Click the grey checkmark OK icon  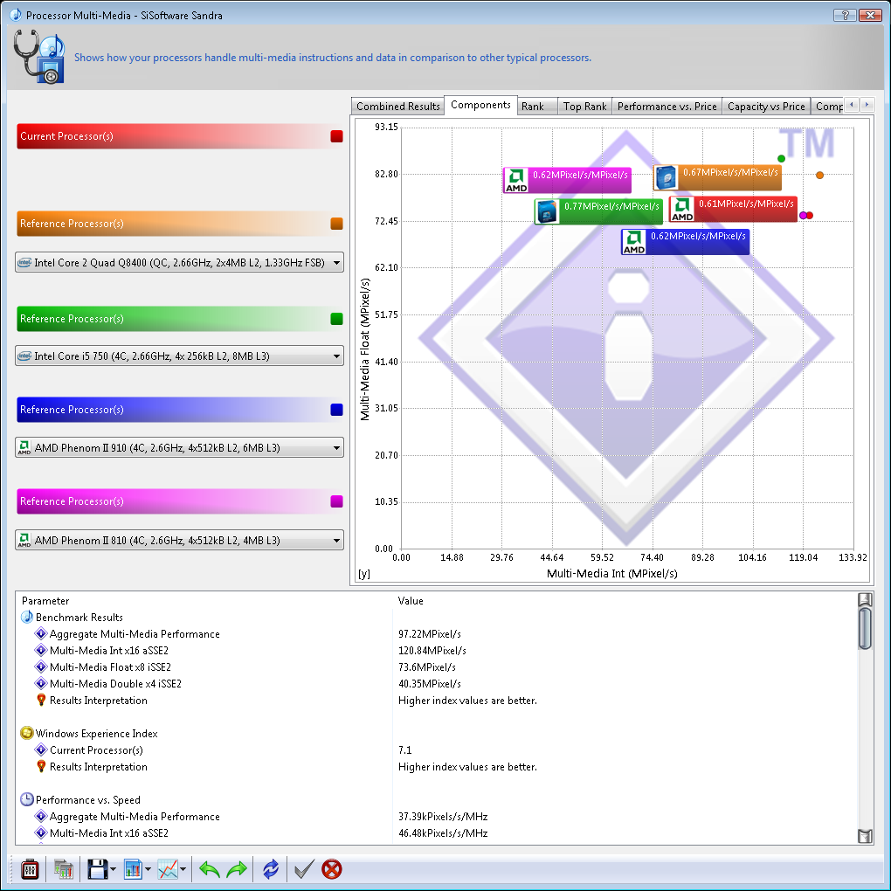coord(304,869)
